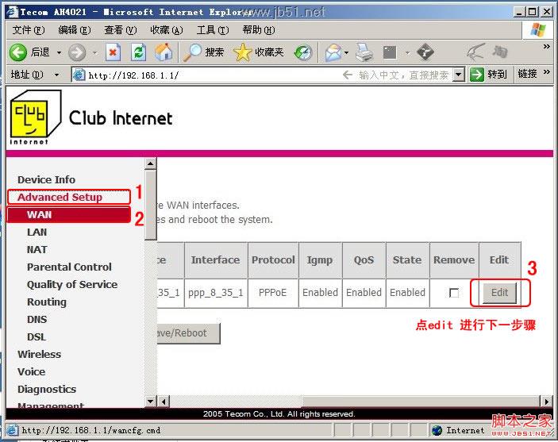The width and height of the screenshot is (558, 442).
Task: Open the Forward button history dropdown
Action: (94, 53)
